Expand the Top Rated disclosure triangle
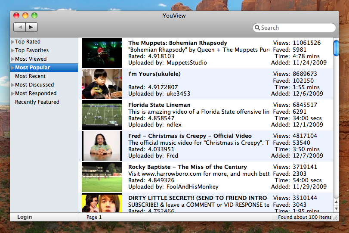The width and height of the screenshot is (349, 233). [x=12, y=42]
